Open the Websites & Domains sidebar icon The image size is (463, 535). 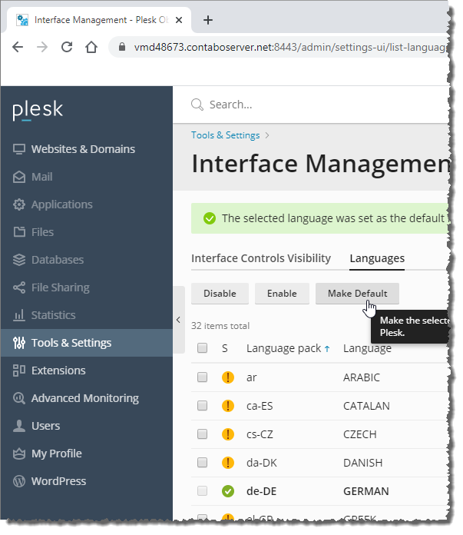[x=19, y=149]
